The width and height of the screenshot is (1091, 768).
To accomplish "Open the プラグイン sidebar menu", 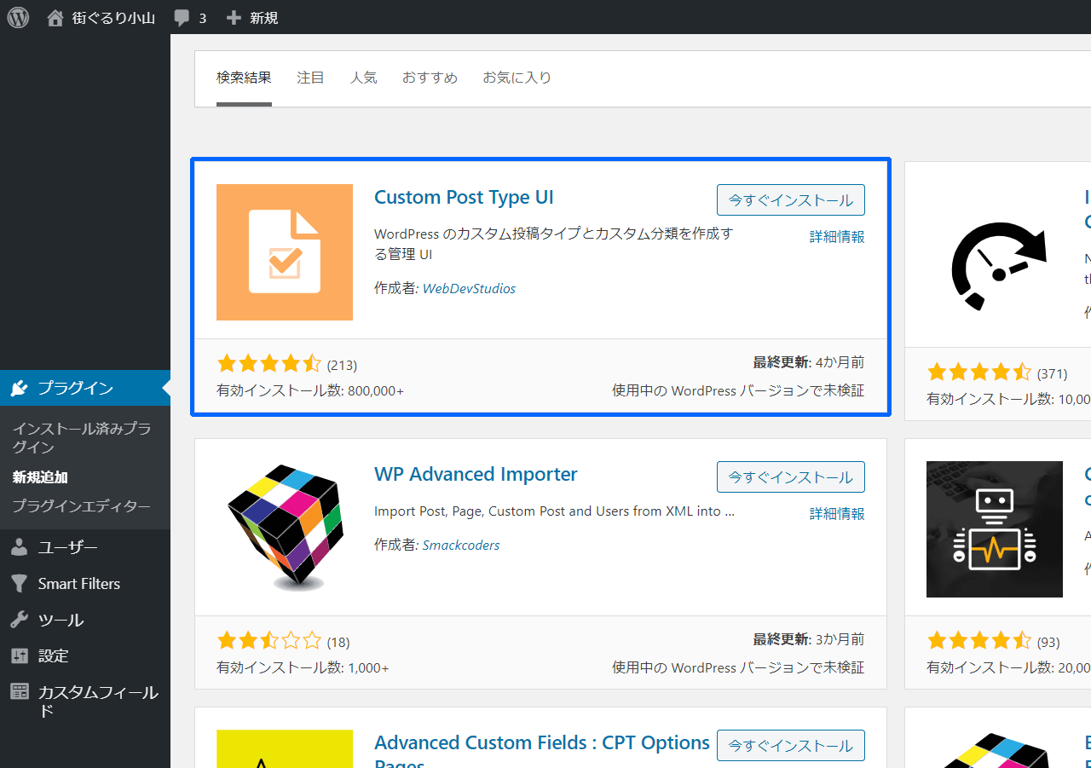I will 85,388.
